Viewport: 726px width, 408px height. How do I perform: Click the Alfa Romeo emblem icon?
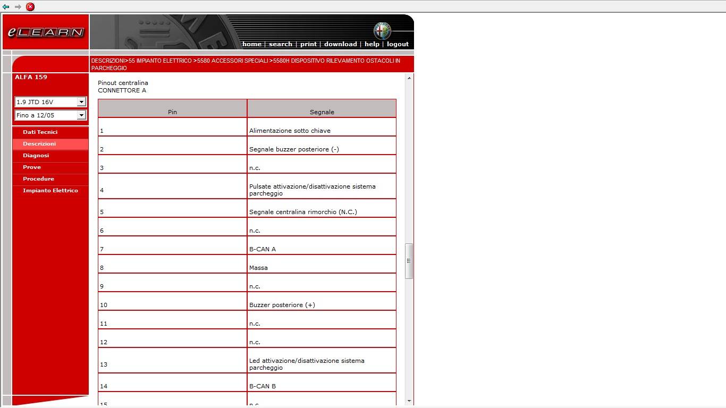[x=382, y=31]
